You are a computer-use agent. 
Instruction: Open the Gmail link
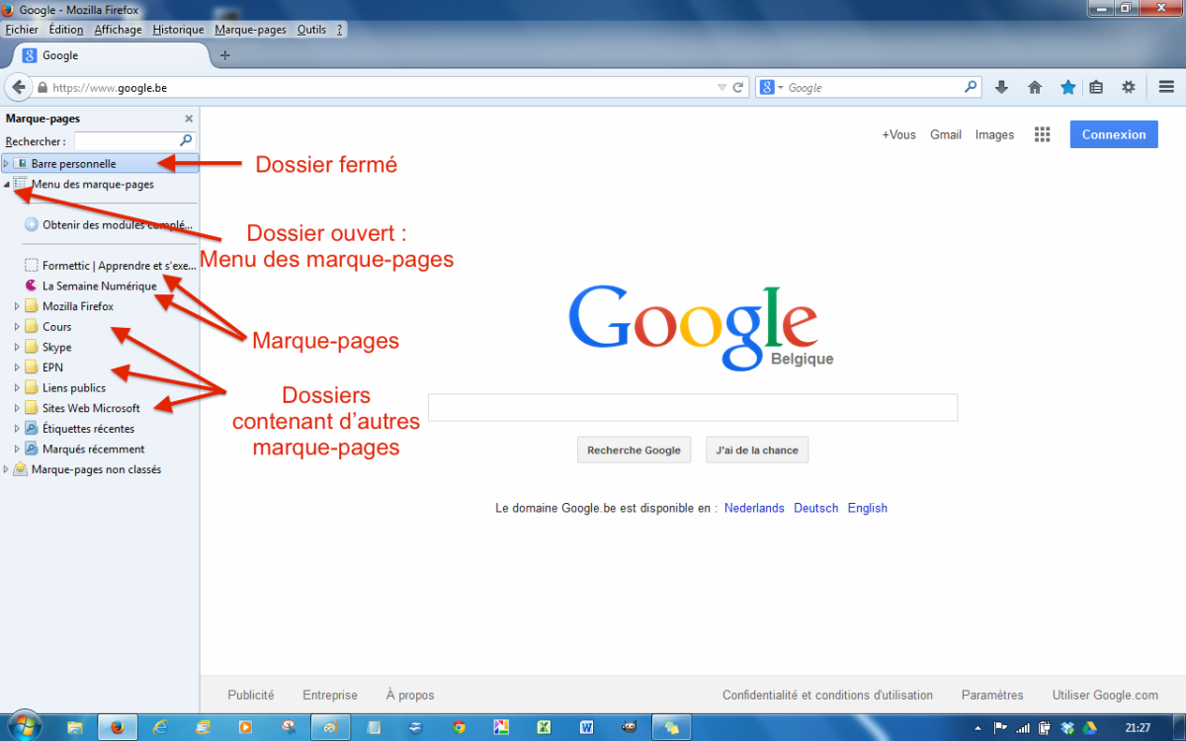tap(946, 134)
